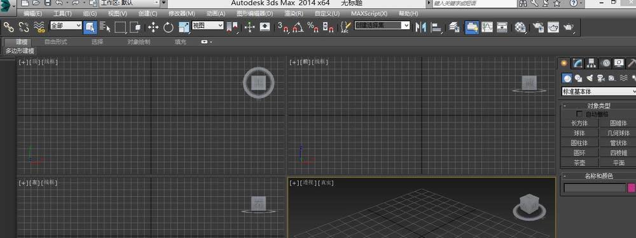Viewport: 636px width, 238px height.
Task: Select the Select and Rotate tool
Action: click(169, 27)
